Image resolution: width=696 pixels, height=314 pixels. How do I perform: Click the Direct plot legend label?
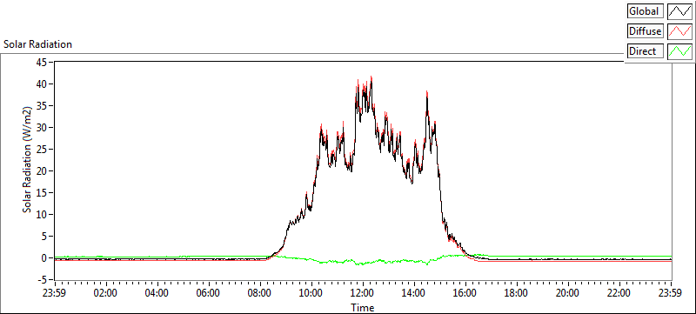645,51
